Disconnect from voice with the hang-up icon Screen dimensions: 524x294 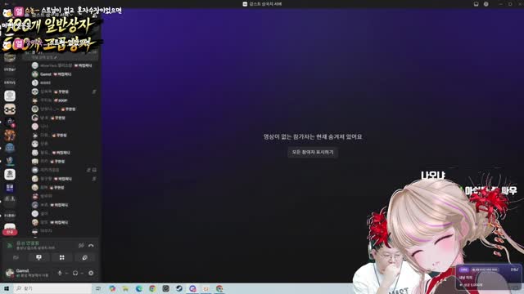[x=91, y=246]
